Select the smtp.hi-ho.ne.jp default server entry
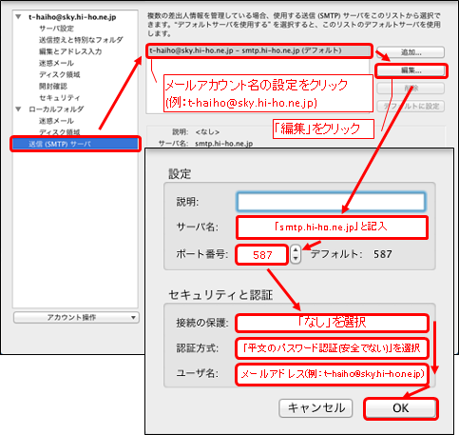Screen dimensions: 459x435 [x=258, y=50]
